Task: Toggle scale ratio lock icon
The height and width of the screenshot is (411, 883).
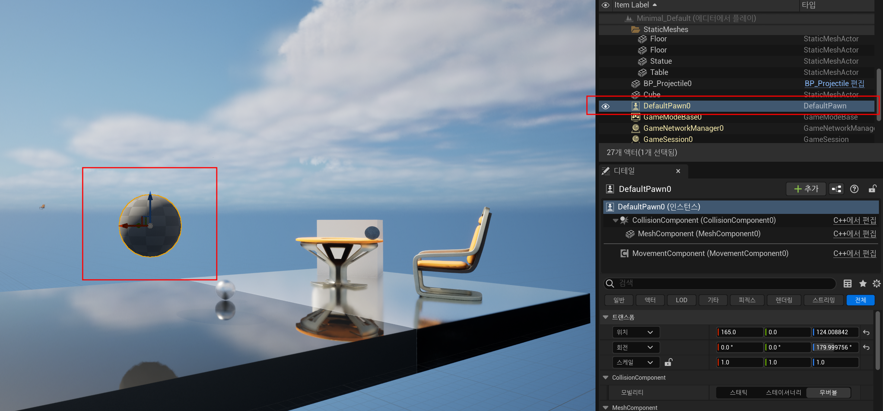Action: [x=668, y=362]
